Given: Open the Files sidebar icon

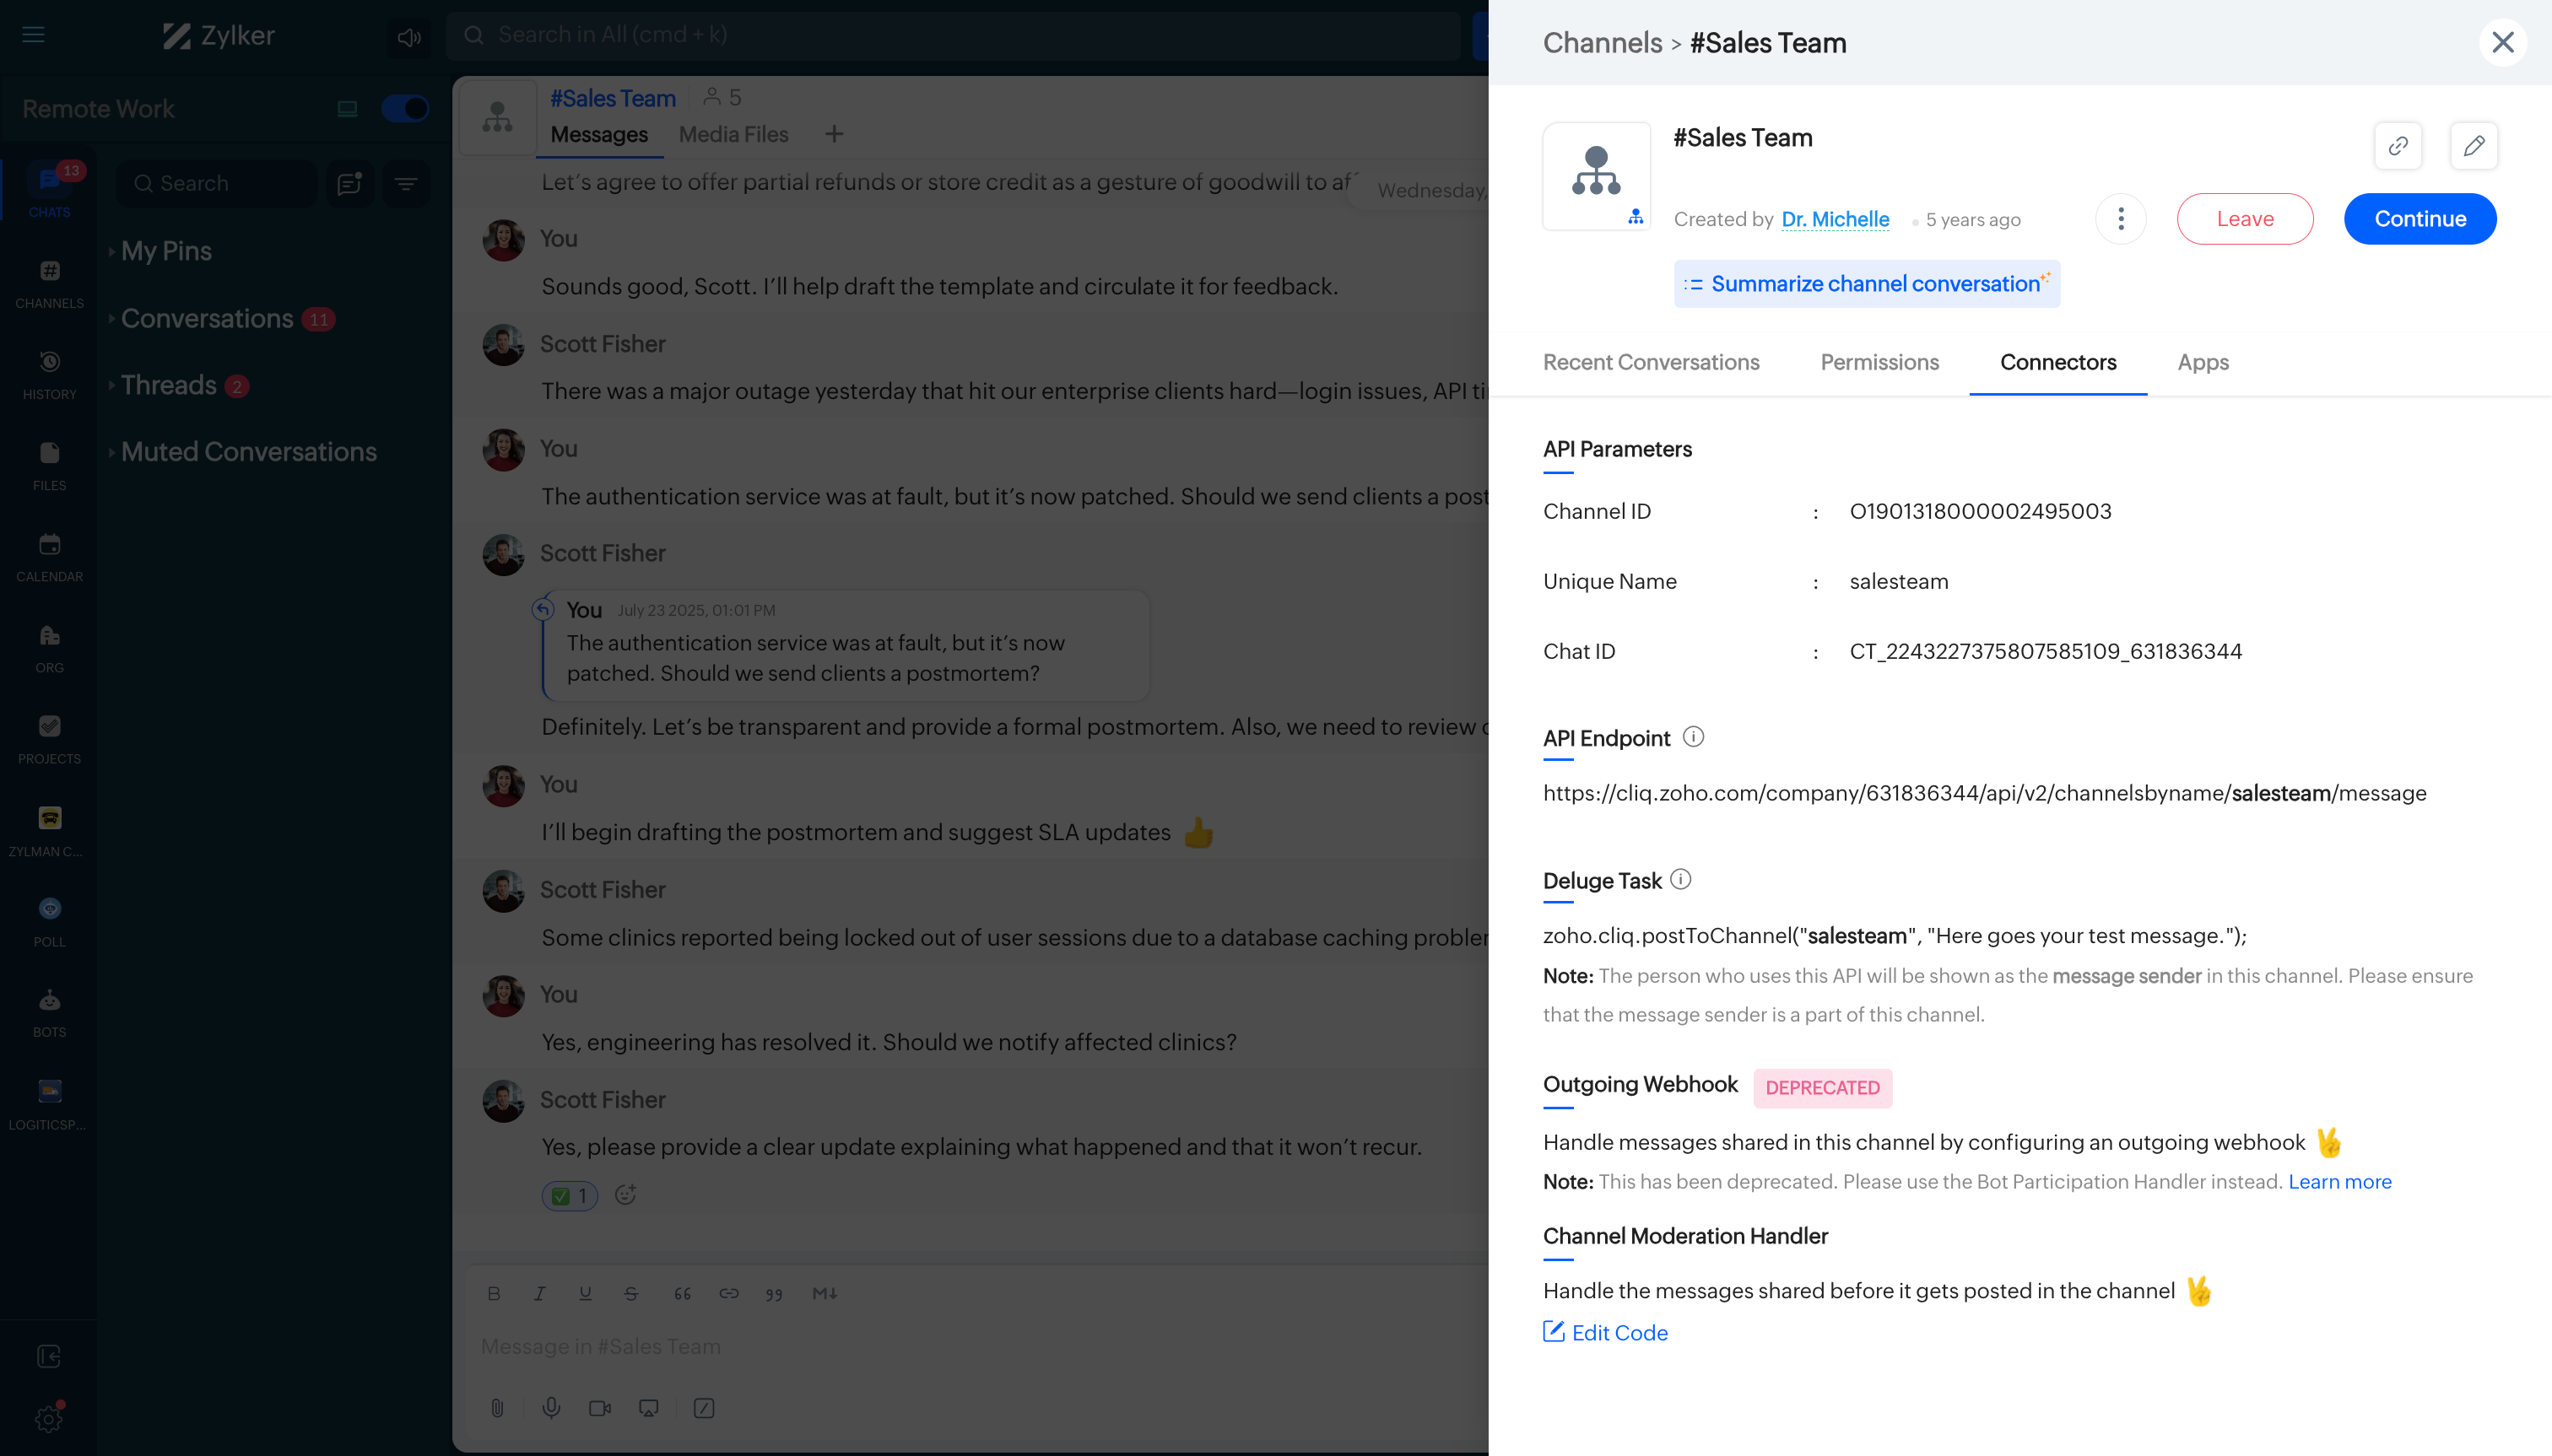Looking at the screenshot, I should pos(49,465).
